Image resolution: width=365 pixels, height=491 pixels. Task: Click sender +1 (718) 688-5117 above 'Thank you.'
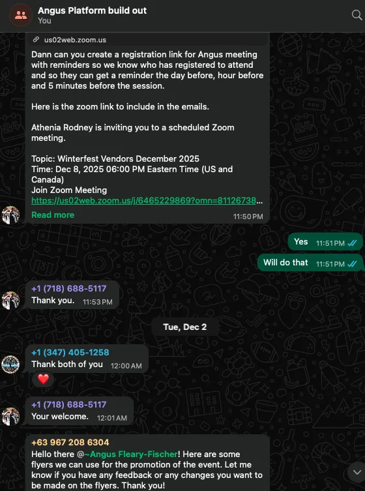pos(69,288)
